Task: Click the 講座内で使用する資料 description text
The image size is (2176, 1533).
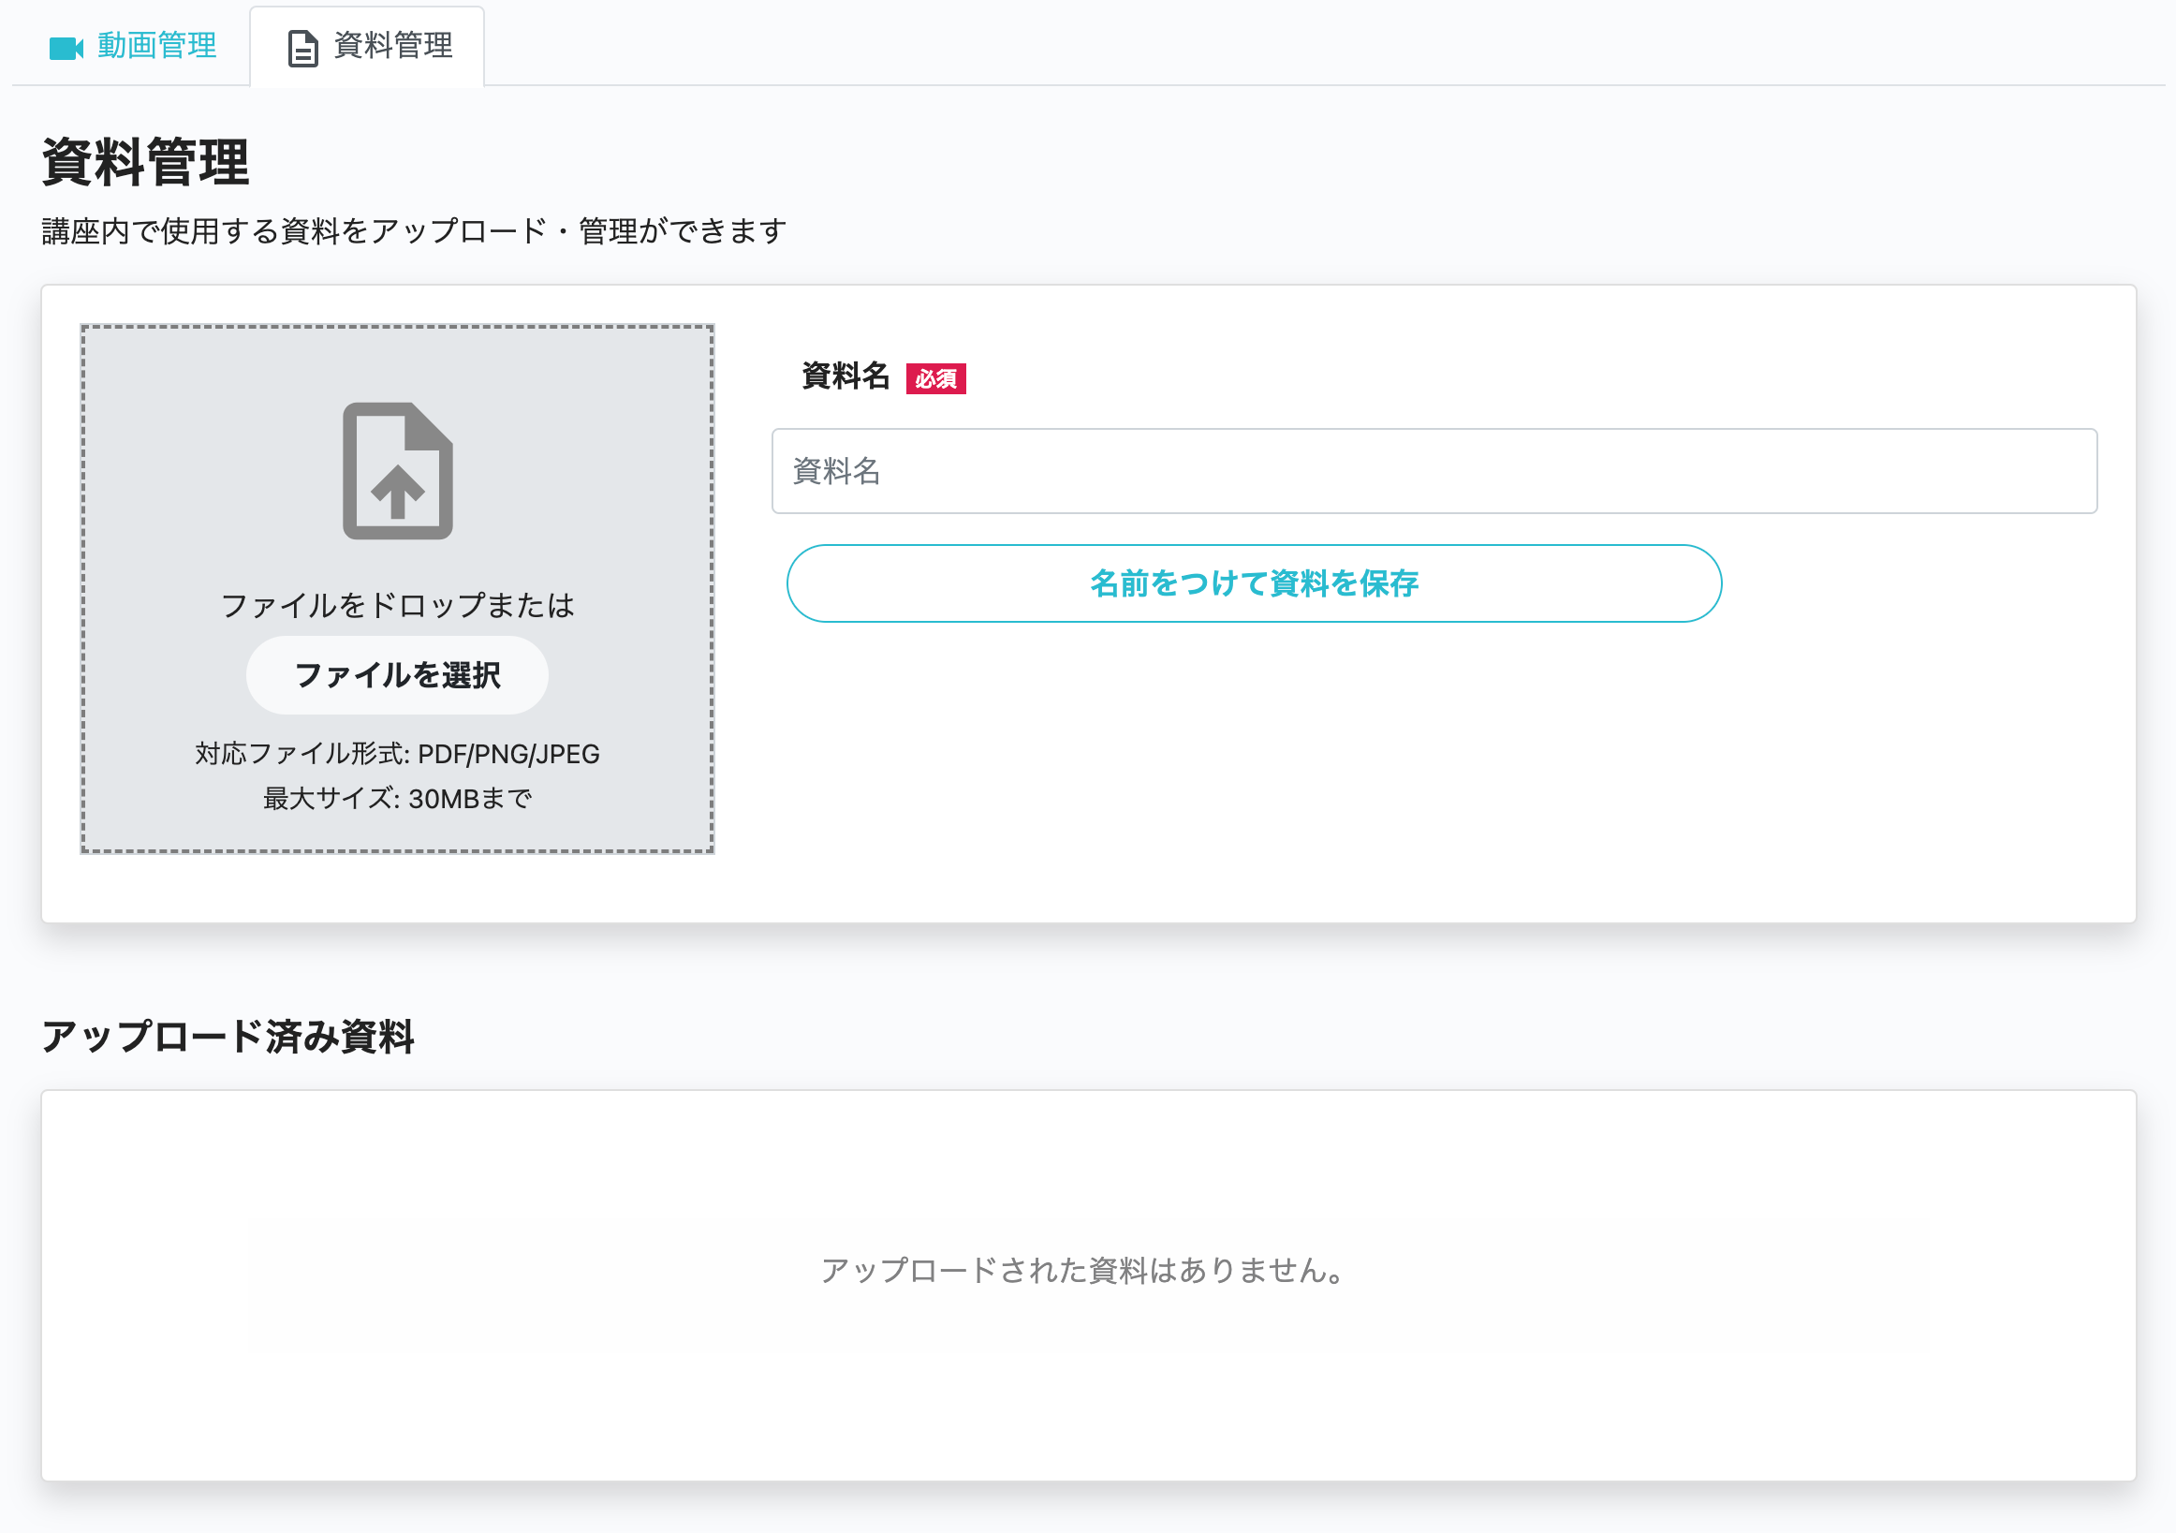Action: coord(414,230)
